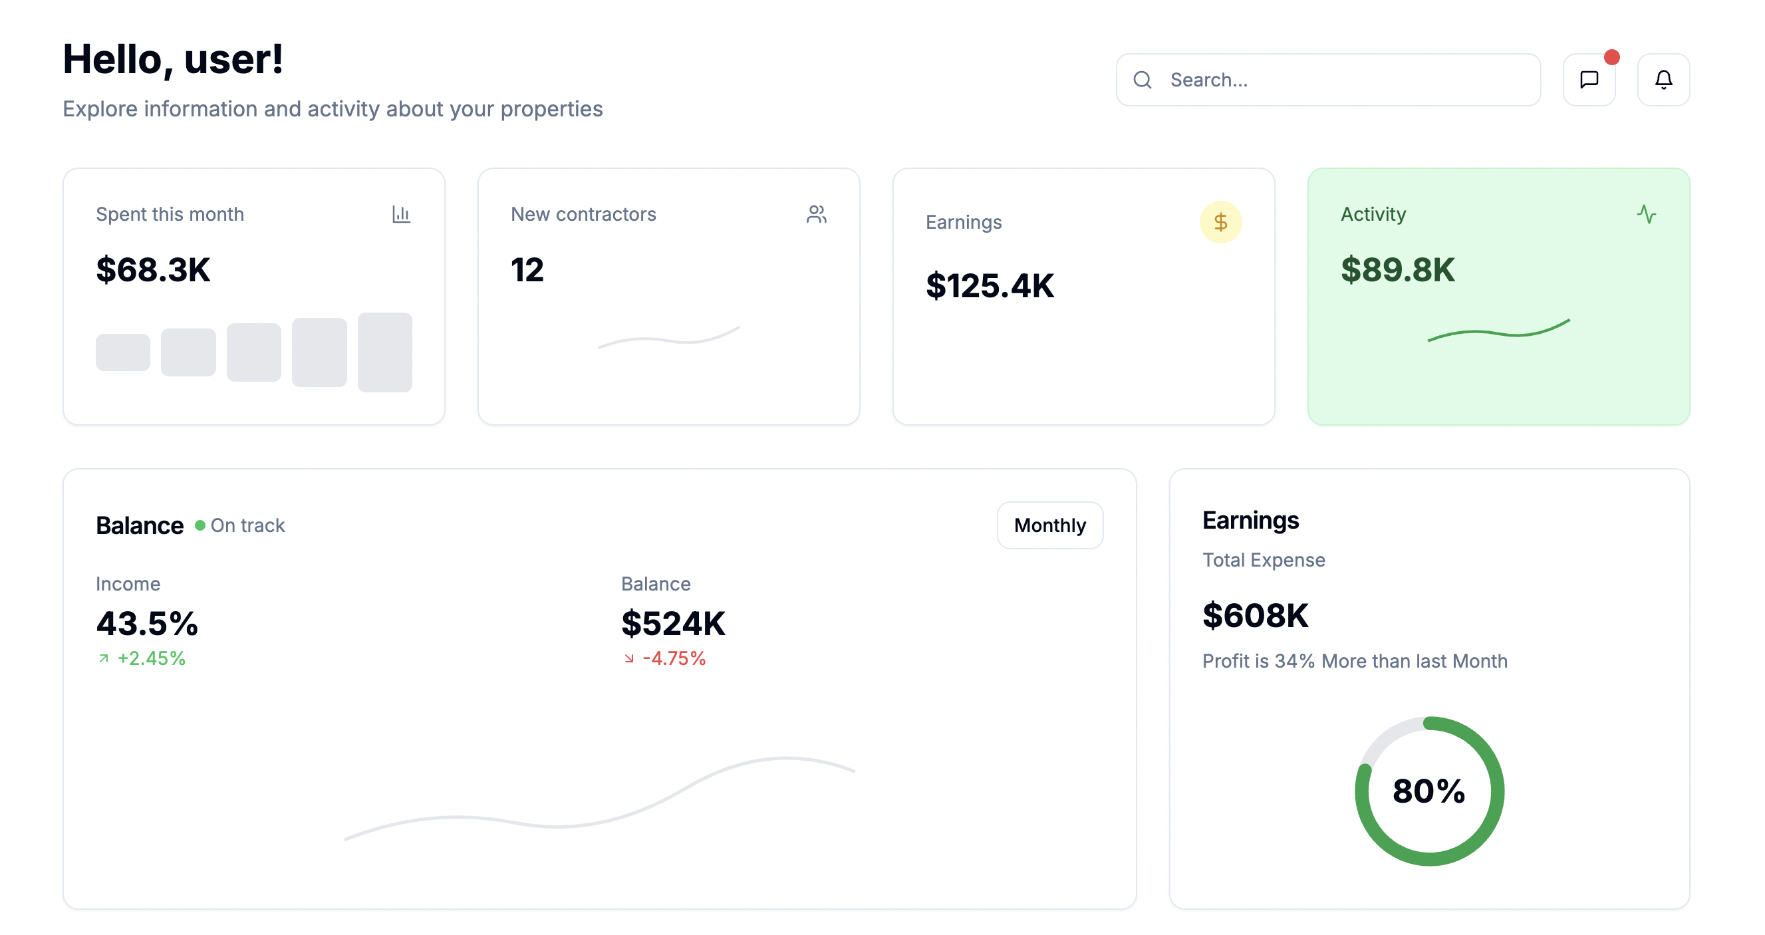The width and height of the screenshot is (1765, 935).
Task: Click Profit is 34% More than last Month
Action: tap(1355, 661)
